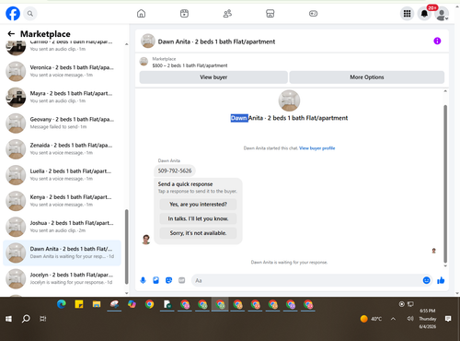Image resolution: width=460 pixels, height=341 pixels.
Task: Open the Kenya conversation
Action: click(62, 201)
